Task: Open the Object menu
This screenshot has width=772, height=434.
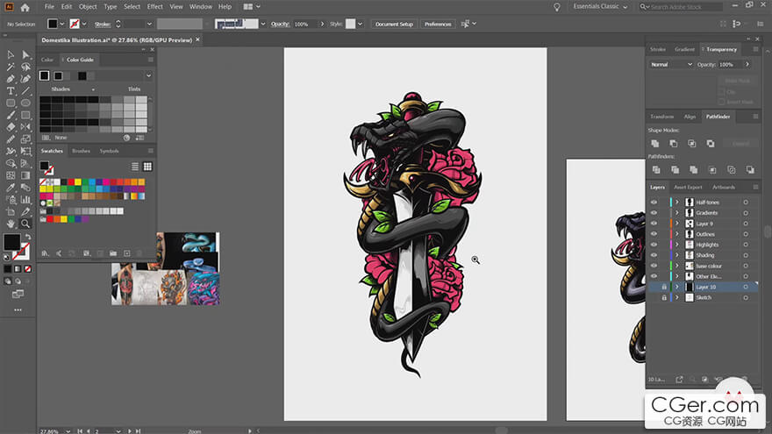Action: point(88,7)
